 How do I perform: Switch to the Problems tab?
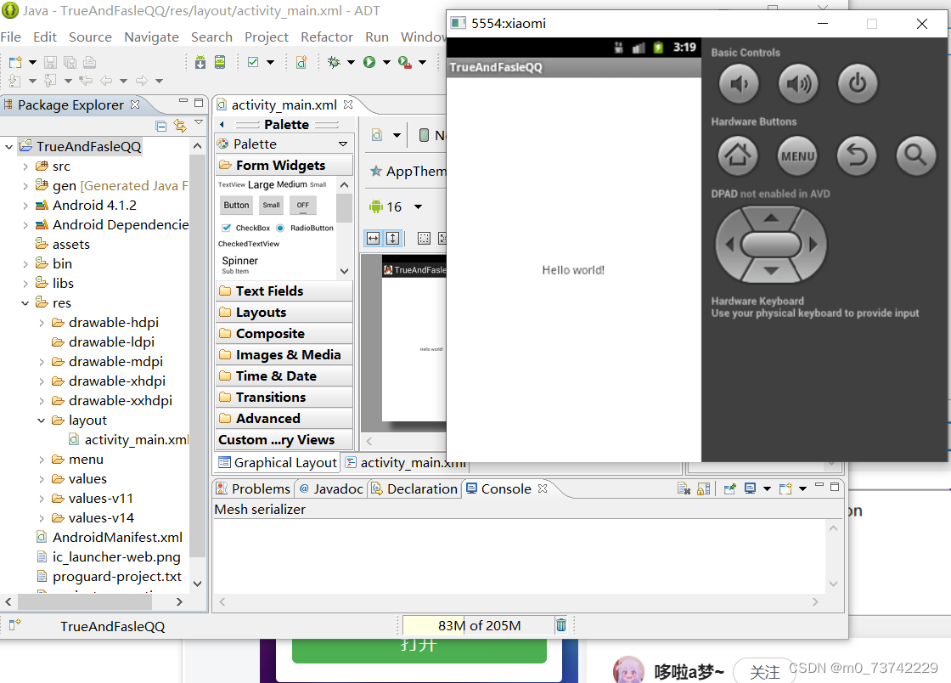click(254, 489)
